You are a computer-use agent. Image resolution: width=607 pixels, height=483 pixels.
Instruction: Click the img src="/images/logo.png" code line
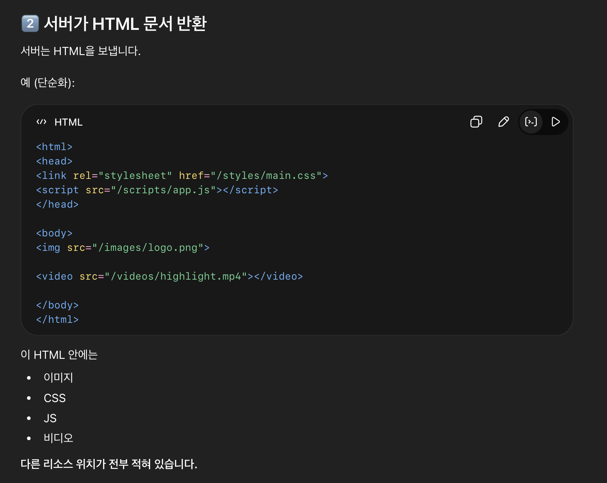click(x=123, y=248)
